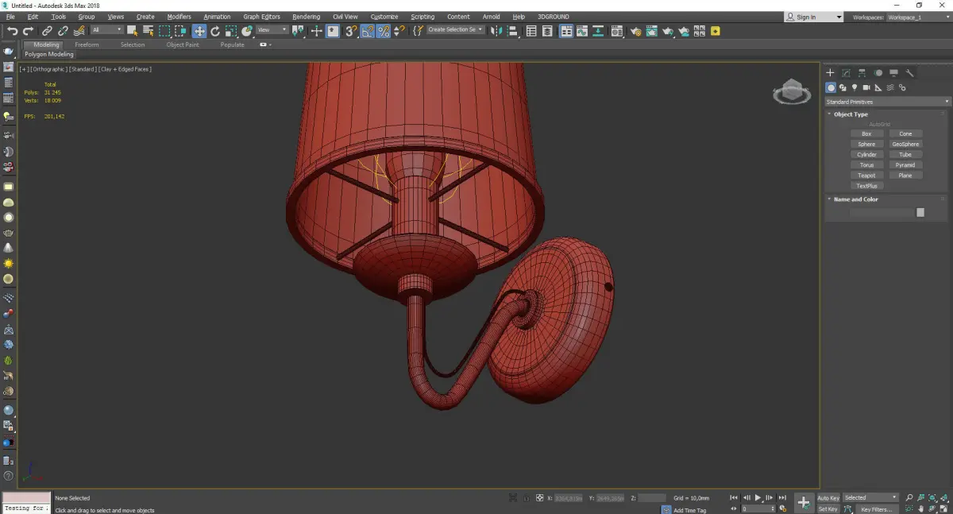Activate the Select and Move tool
Image resolution: width=953 pixels, height=514 pixels.
(x=199, y=31)
